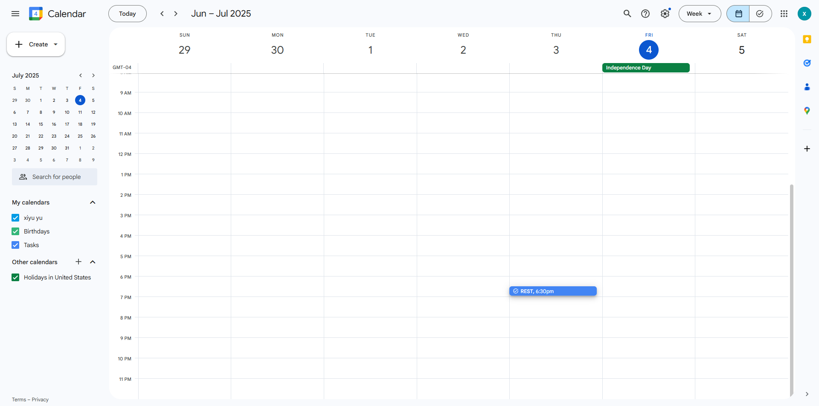Select 31 in mini calendar
Viewport: 819px width, 406px height.
tap(67, 148)
